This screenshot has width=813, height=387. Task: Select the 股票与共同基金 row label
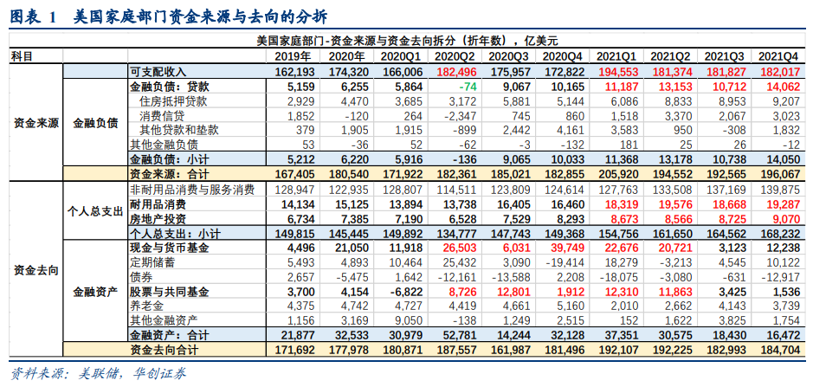click(x=168, y=291)
